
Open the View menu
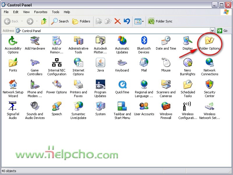click(26, 12)
